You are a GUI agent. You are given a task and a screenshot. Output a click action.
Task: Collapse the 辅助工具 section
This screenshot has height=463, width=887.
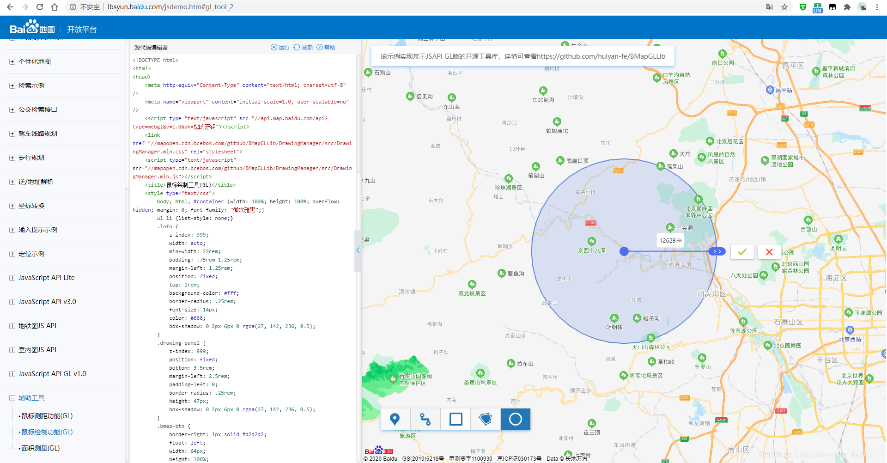(x=12, y=398)
